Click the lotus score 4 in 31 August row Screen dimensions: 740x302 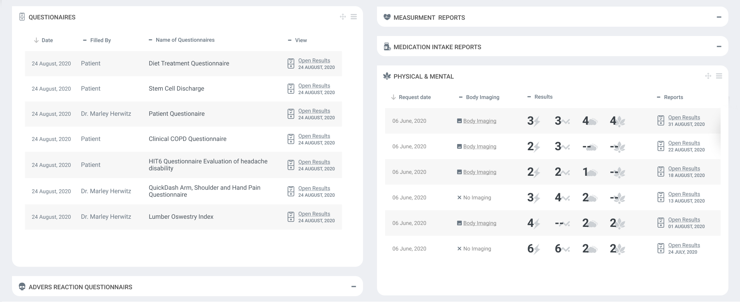tap(618, 121)
